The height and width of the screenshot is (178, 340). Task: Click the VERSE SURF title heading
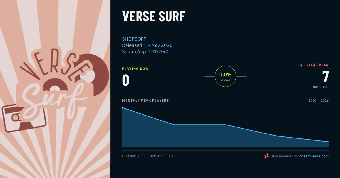pos(154,16)
